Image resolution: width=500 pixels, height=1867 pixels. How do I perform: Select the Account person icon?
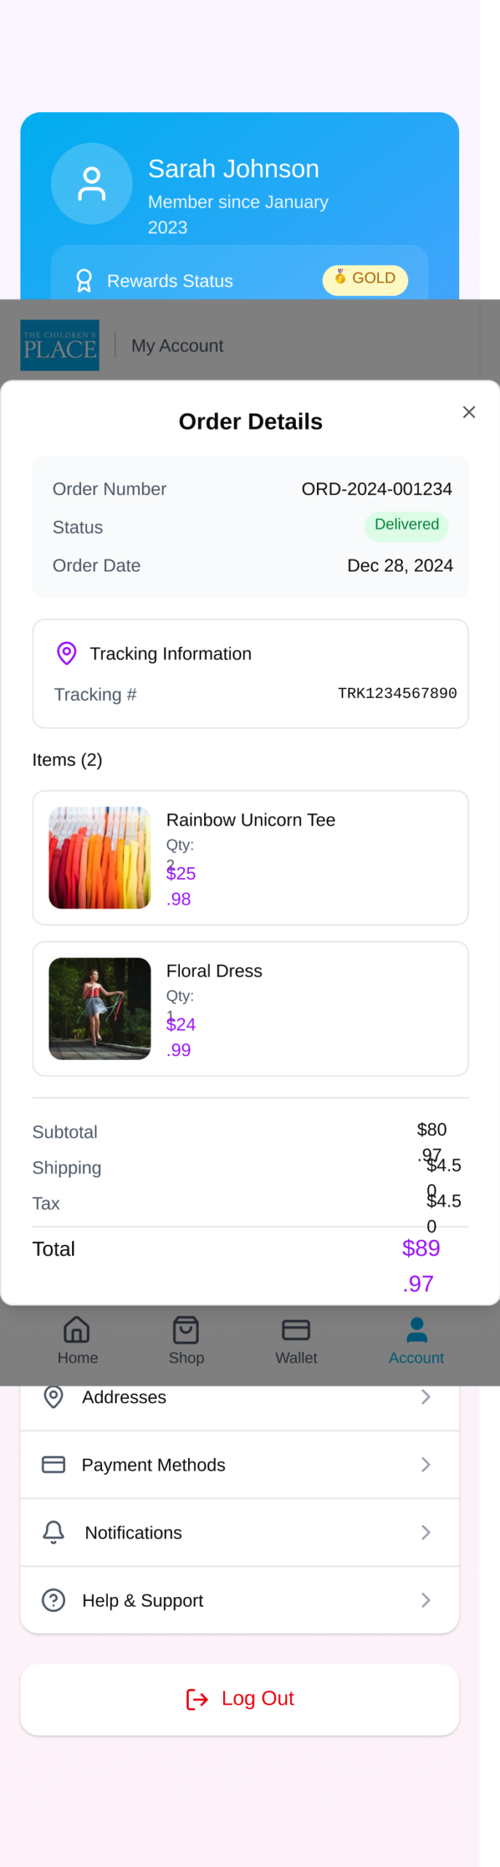pyautogui.click(x=416, y=1330)
